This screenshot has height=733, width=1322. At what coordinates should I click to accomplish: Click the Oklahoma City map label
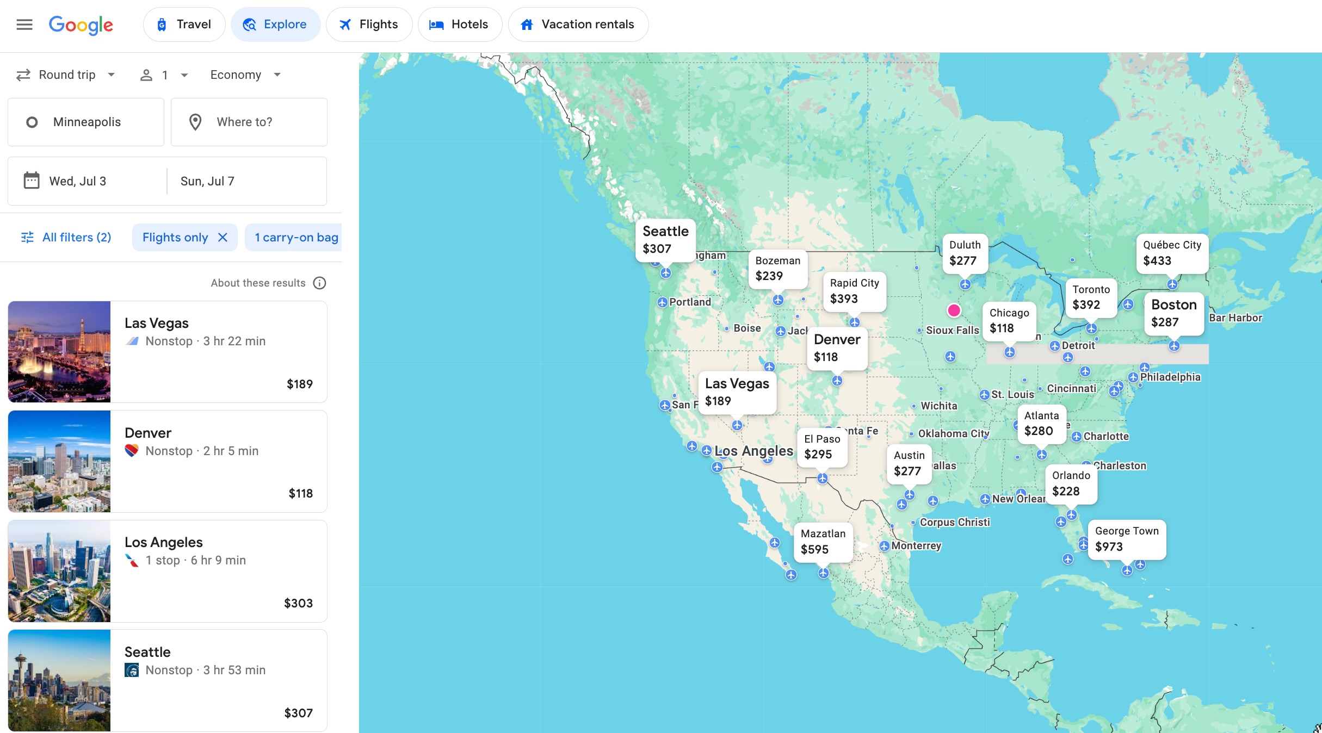(954, 433)
